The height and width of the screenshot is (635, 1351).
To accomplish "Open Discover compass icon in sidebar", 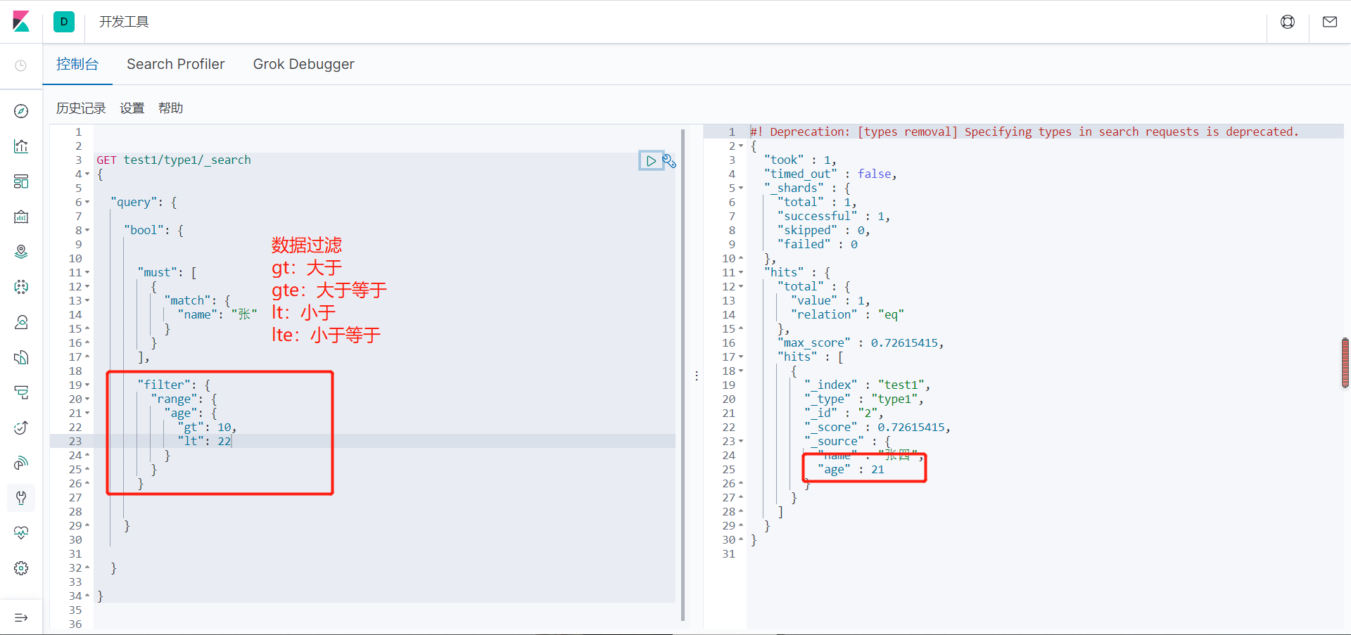I will pos(21,111).
